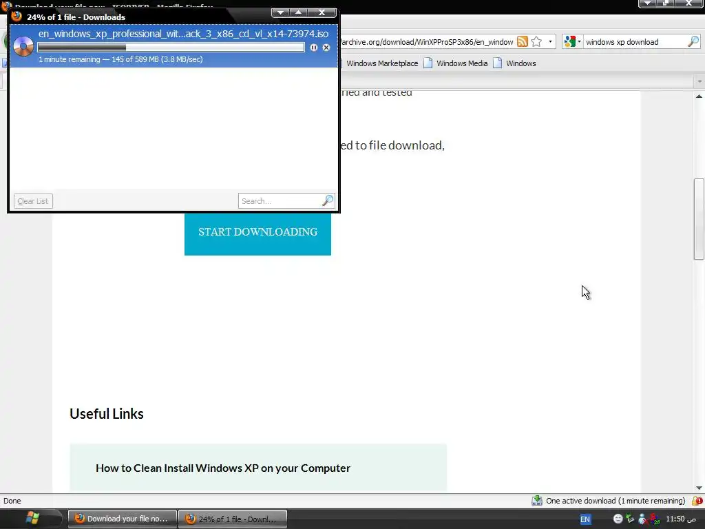Open the Windows Start button
This screenshot has height=529, width=705.
(x=32, y=519)
